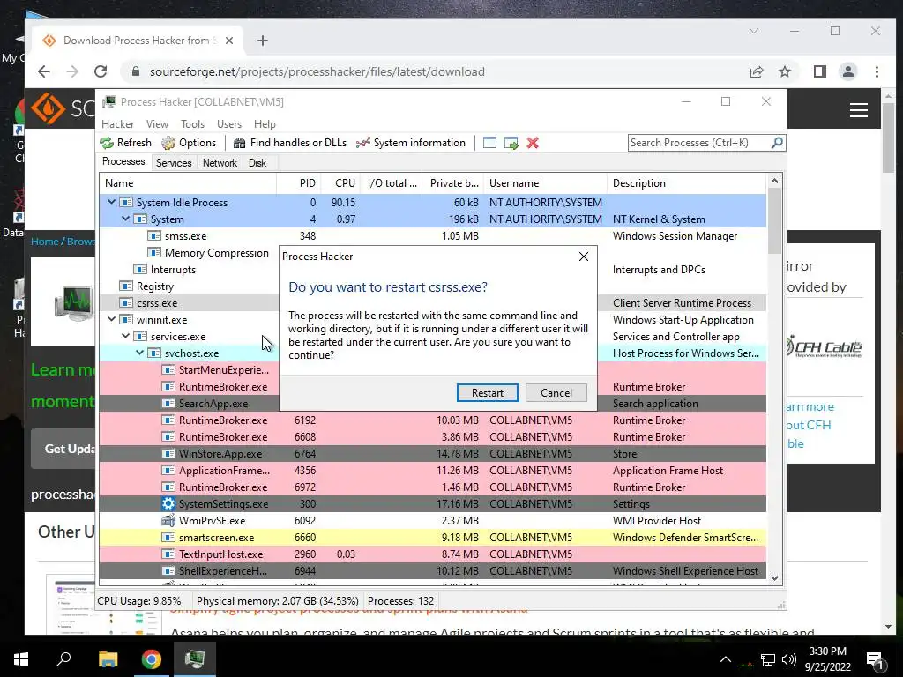Click the network tray icon
The width and height of the screenshot is (903, 677).
[768, 659]
